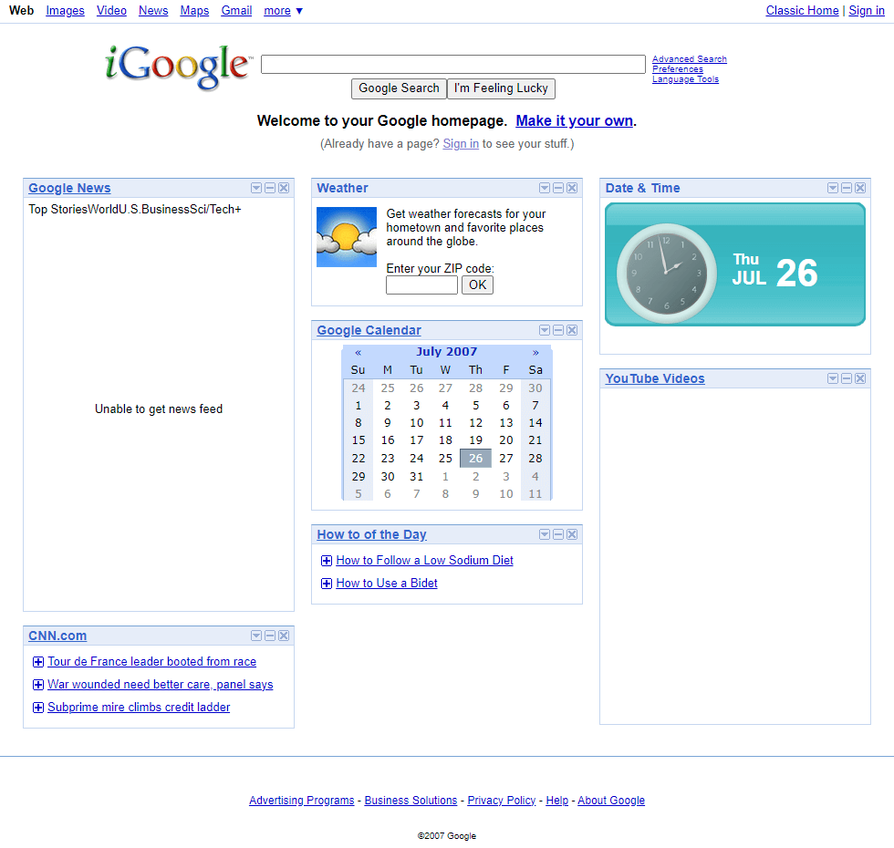
Task: Delete the Weather gadget
Action: point(573,188)
